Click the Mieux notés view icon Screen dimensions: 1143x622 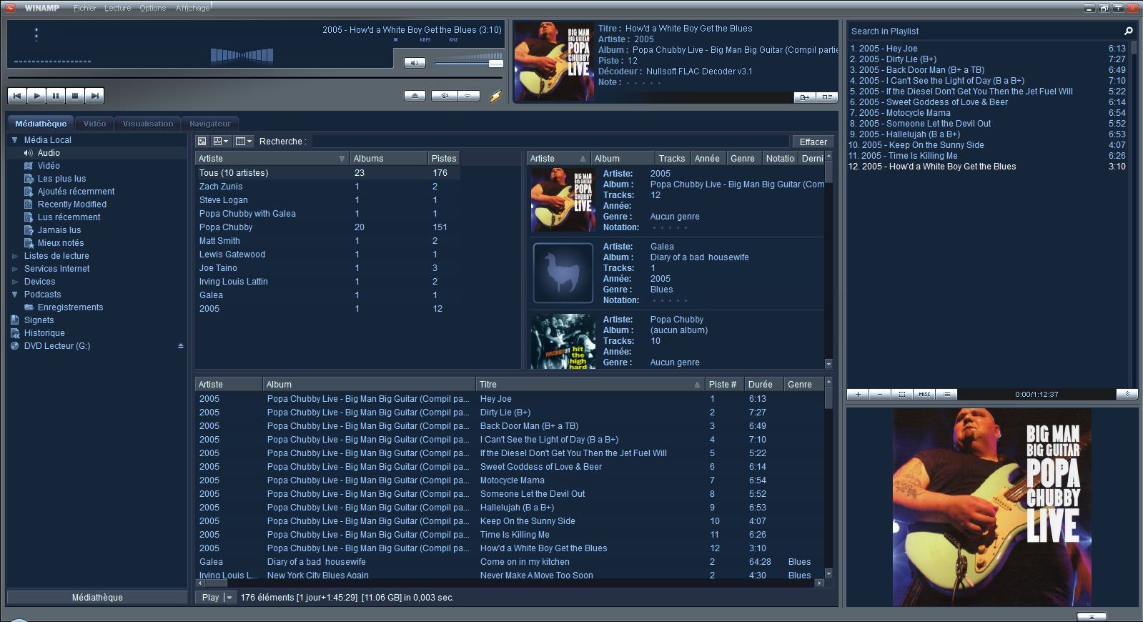(29, 243)
